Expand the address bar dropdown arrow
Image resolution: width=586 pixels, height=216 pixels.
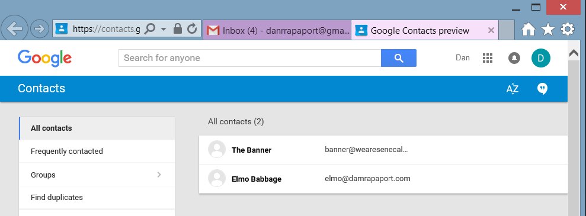coord(164,29)
